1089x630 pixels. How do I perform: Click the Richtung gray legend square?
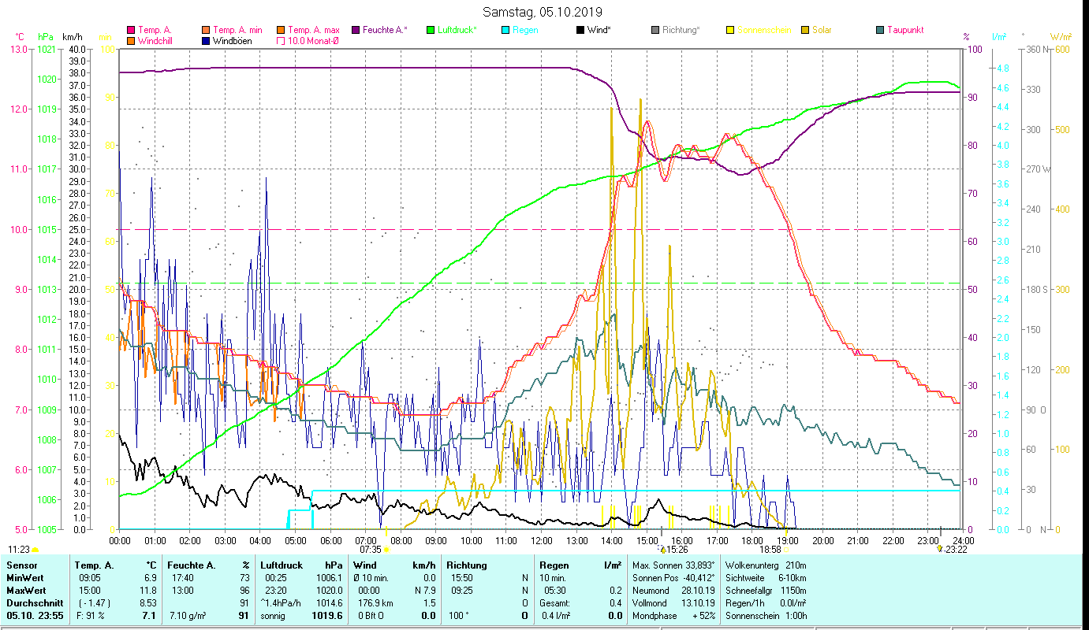[655, 30]
